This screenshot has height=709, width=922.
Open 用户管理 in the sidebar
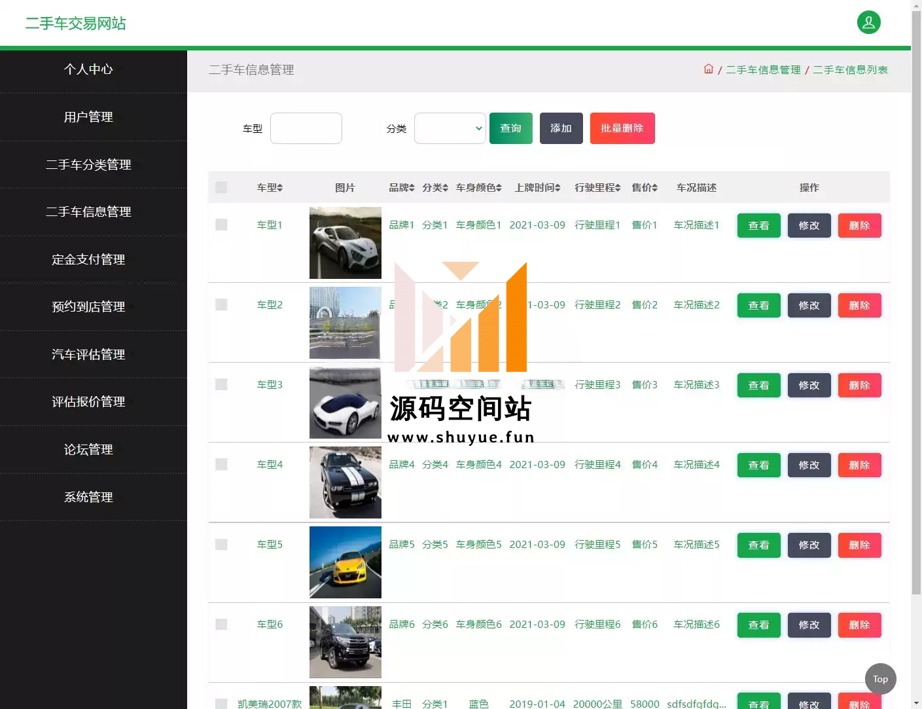[88, 117]
